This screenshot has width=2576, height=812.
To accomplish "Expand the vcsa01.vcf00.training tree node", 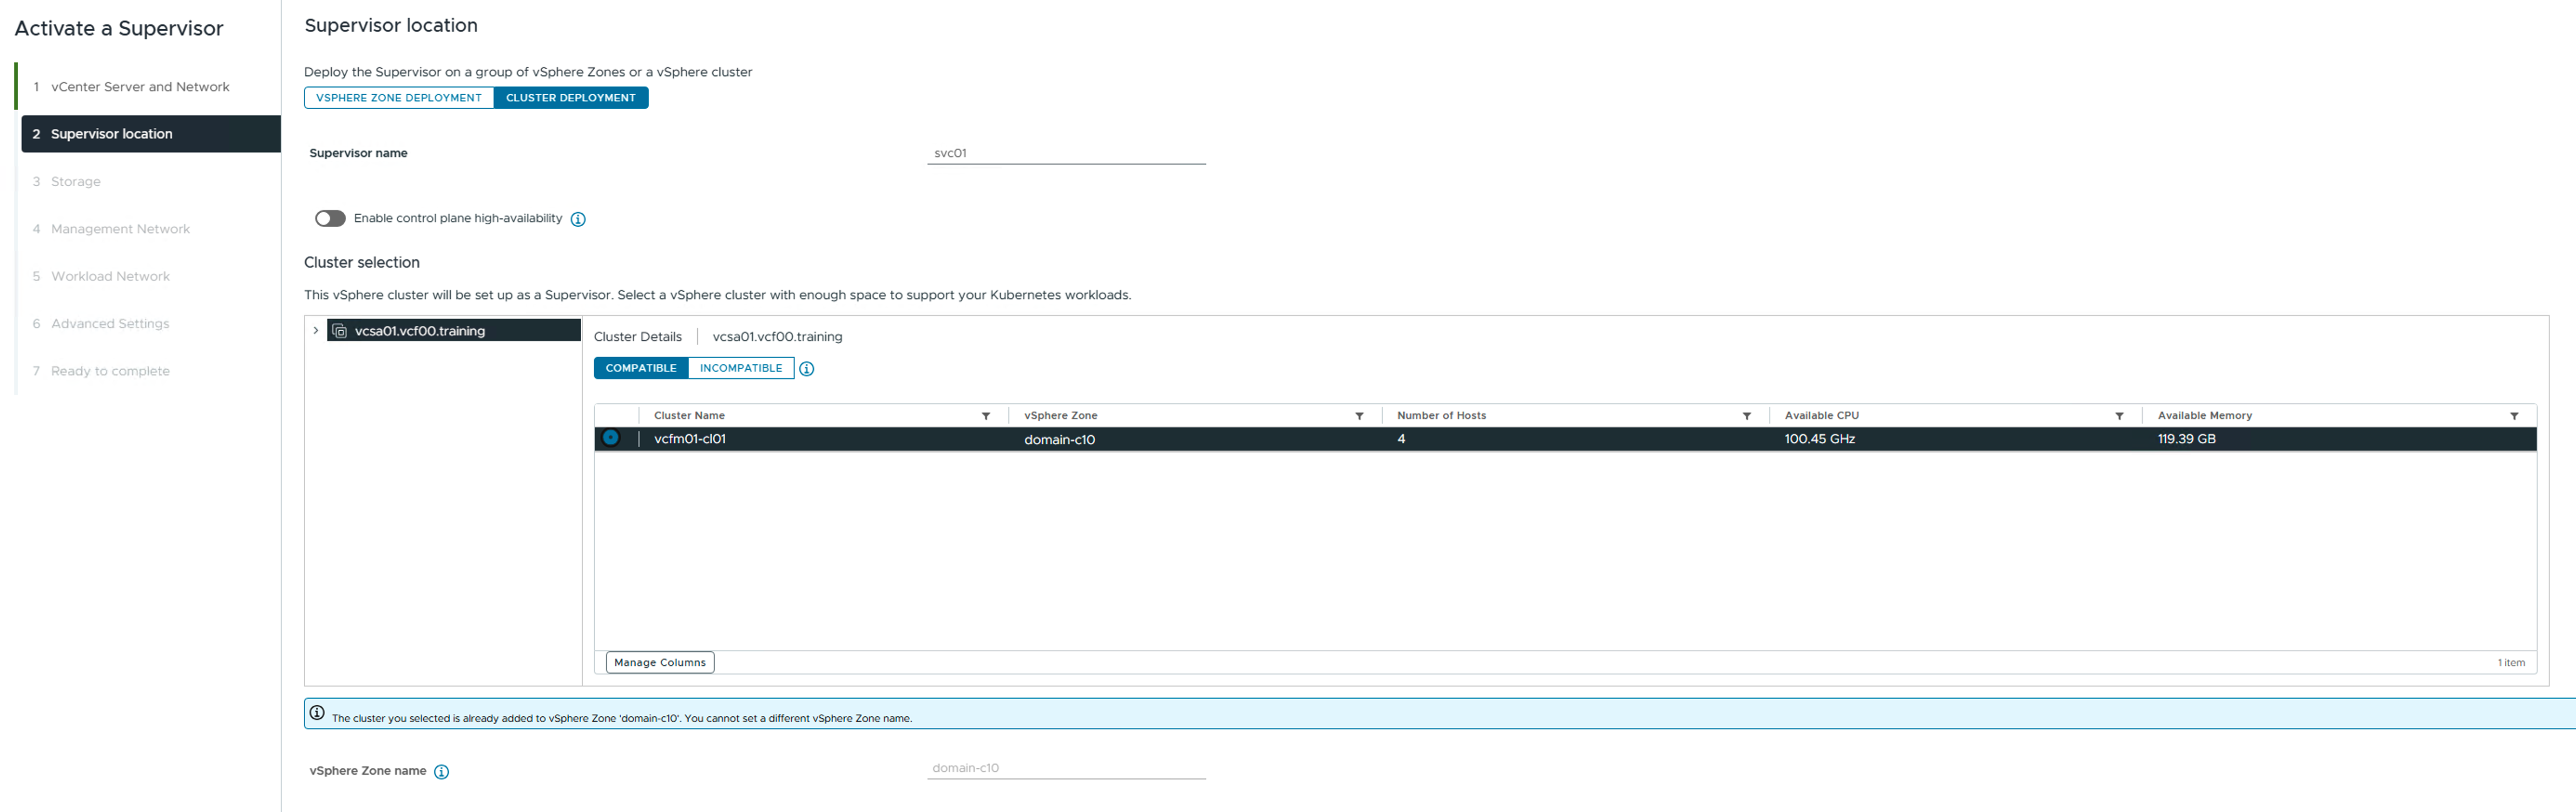I will point(316,331).
